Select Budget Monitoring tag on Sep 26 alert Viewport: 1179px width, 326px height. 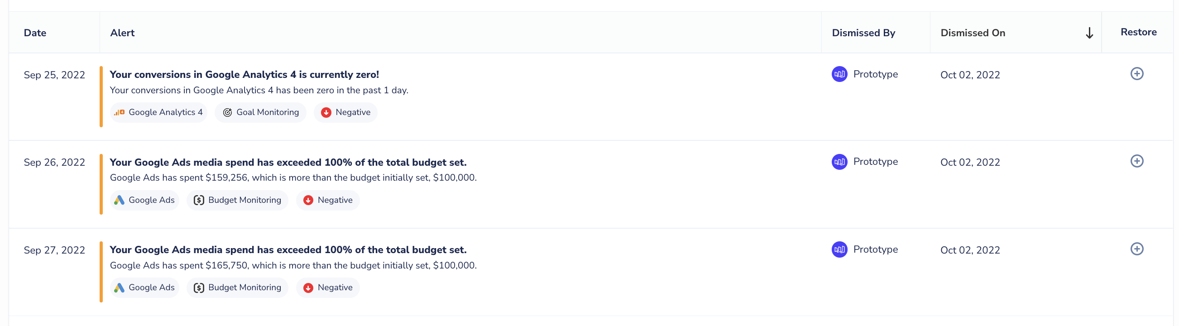[x=237, y=200]
